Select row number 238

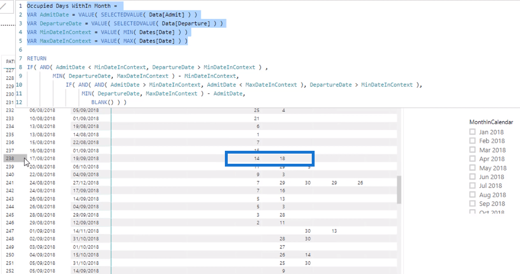10,158
